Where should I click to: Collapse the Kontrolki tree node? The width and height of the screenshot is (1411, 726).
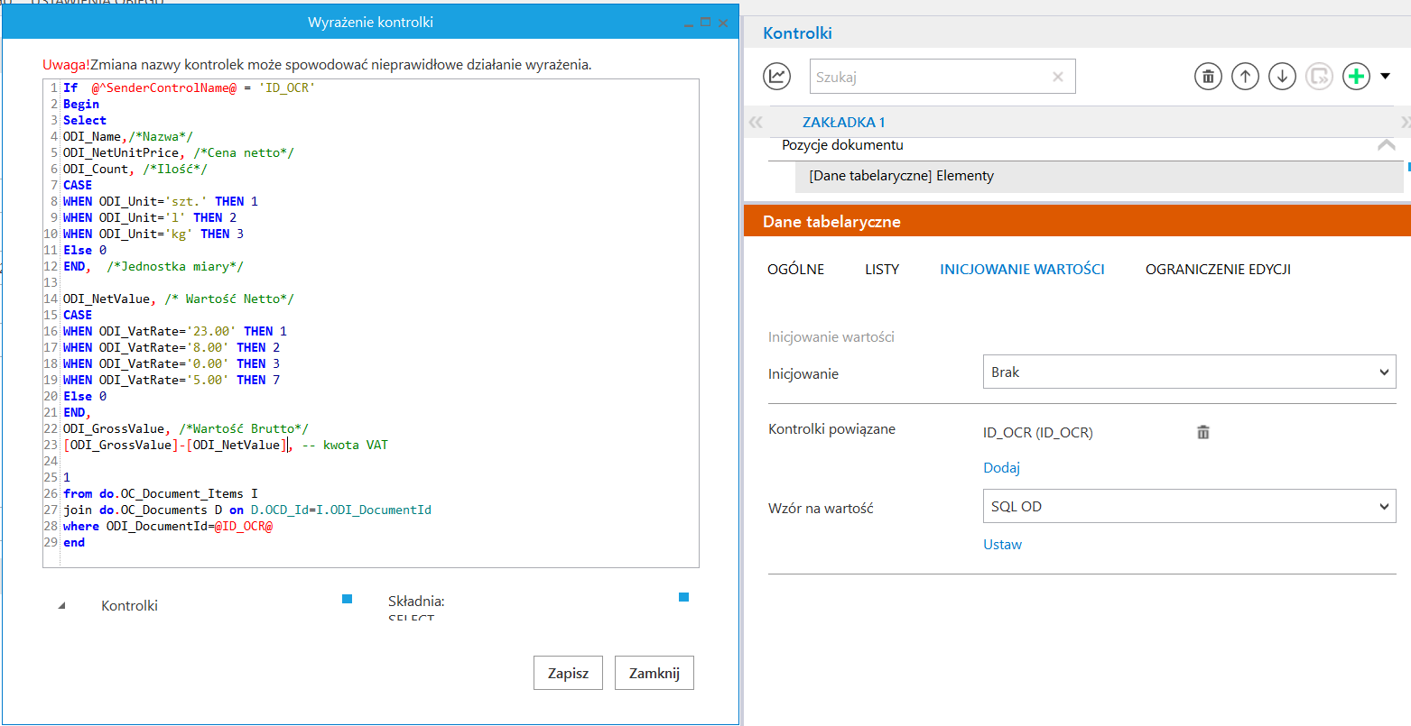pos(62,606)
